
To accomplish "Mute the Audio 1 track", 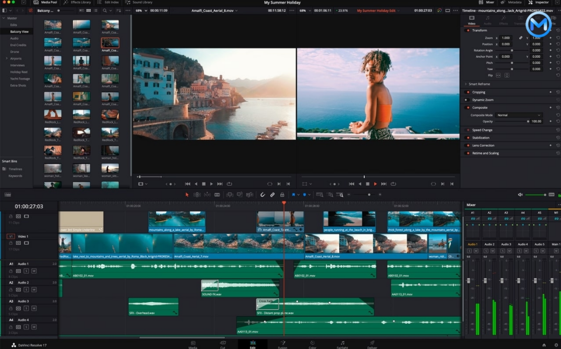I will (x=34, y=271).
